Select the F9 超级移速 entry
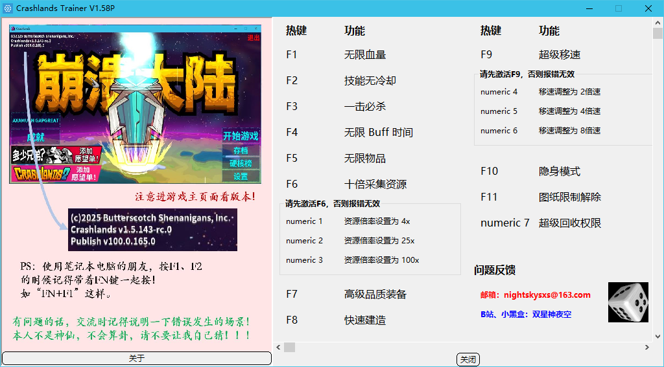Screen dimensions: 664x367 tap(530, 54)
